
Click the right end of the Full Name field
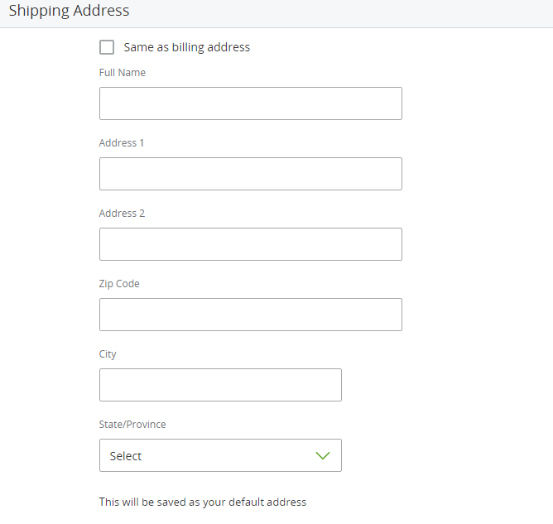tap(389, 103)
